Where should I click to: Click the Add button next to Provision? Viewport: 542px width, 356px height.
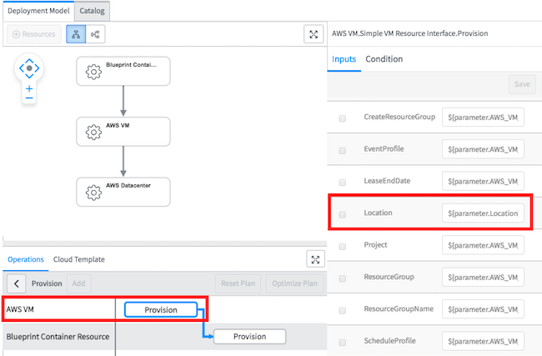[x=79, y=283]
